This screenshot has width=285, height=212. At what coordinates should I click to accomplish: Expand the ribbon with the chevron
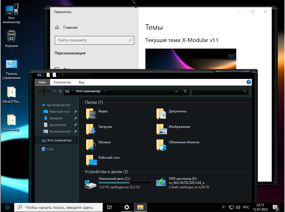243,82
